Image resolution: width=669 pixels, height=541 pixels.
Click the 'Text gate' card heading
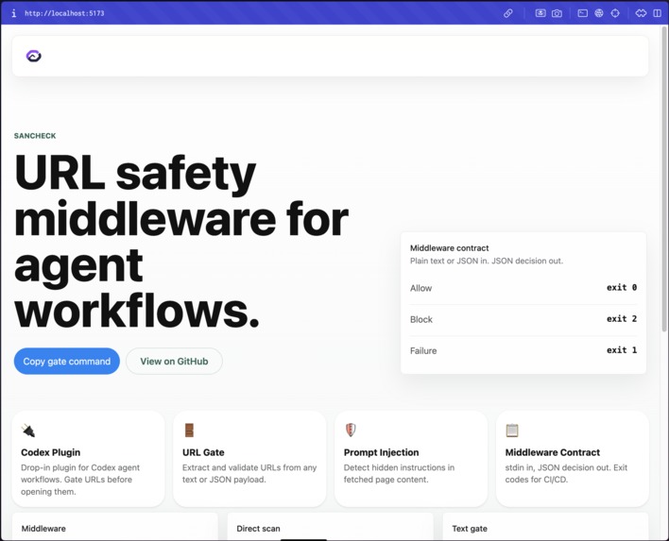tap(470, 529)
